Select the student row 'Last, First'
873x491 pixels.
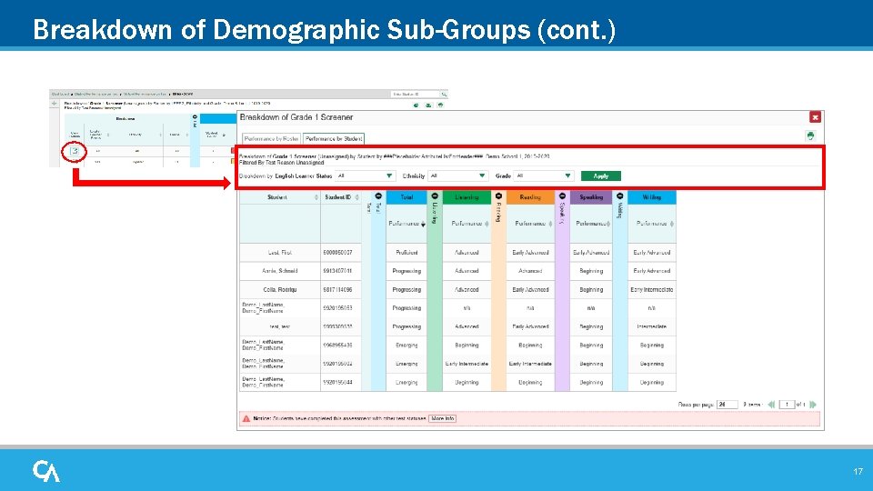click(x=457, y=253)
